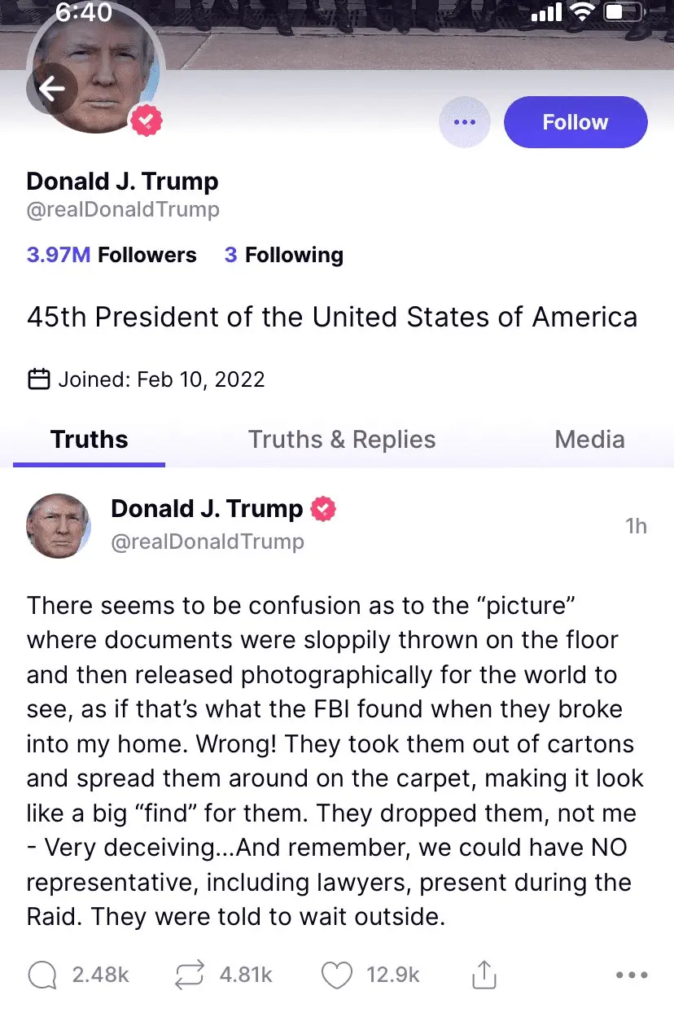Open the profile three-dot options menu

(464, 122)
